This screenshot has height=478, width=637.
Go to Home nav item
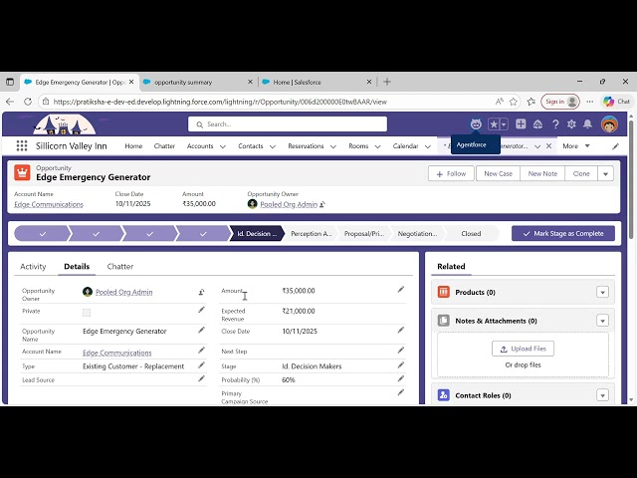point(133,146)
